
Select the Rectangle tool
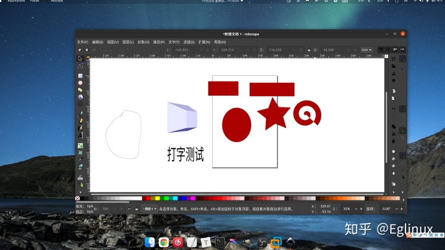point(80,76)
